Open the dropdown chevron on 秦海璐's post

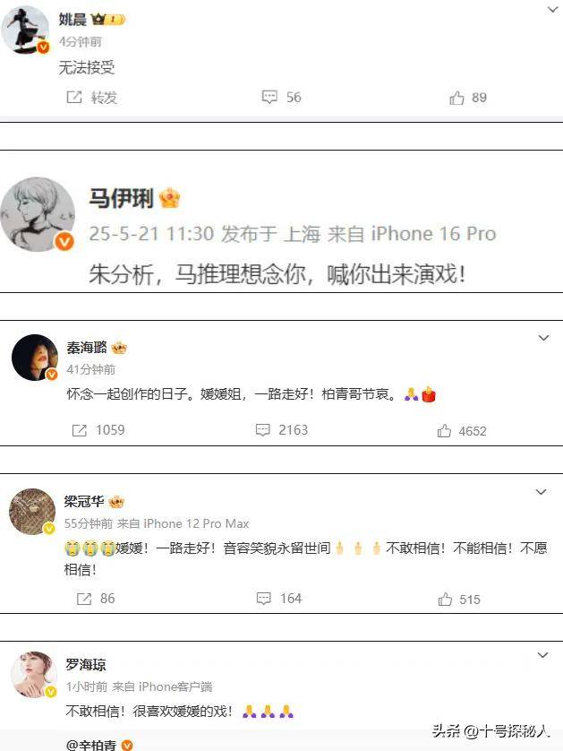(543, 338)
